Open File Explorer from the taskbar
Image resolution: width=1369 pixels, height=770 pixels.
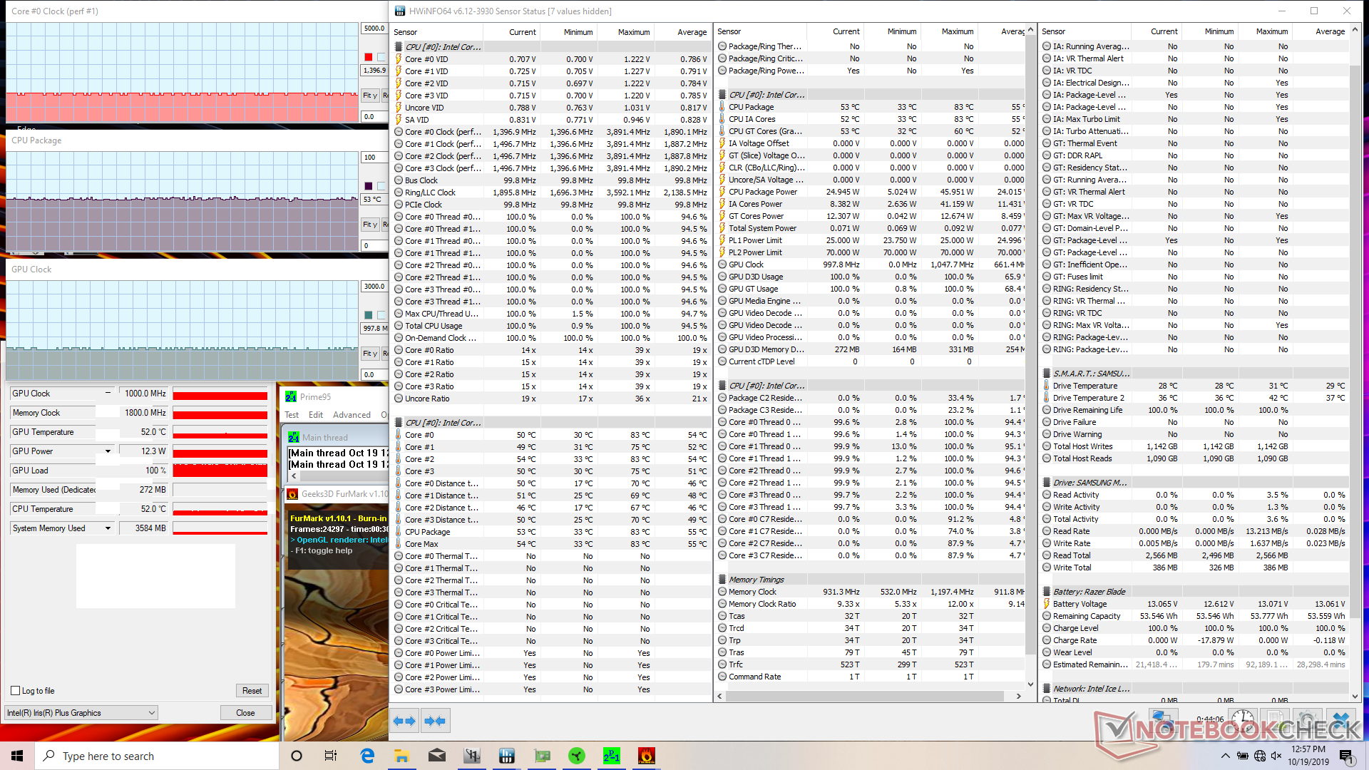click(401, 756)
